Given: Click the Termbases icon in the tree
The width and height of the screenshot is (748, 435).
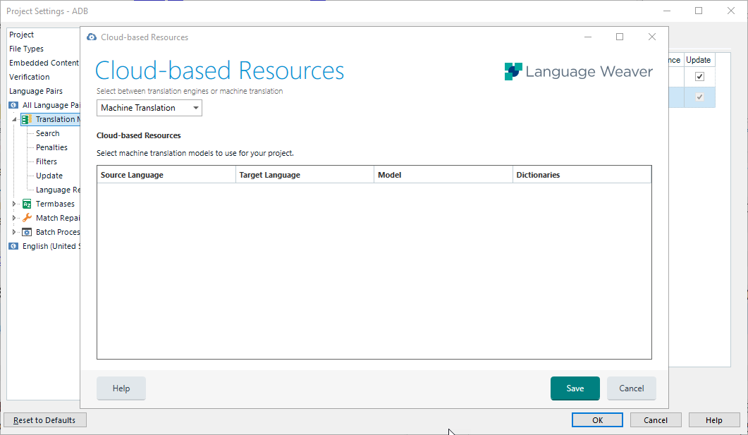Looking at the screenshot, I should pos(25,203).
